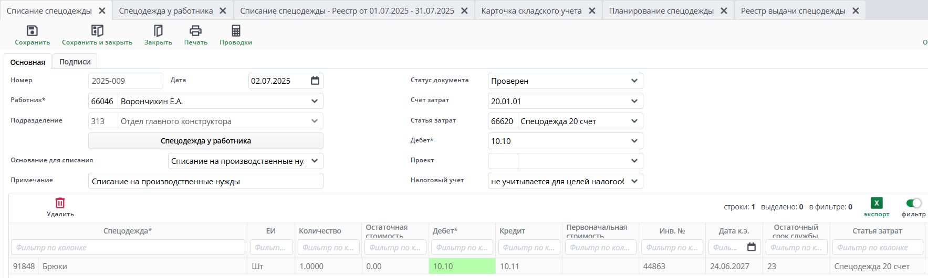
Task: Click Save and close (Сохранить и закрыть) icon
Action: coord(97,31)
